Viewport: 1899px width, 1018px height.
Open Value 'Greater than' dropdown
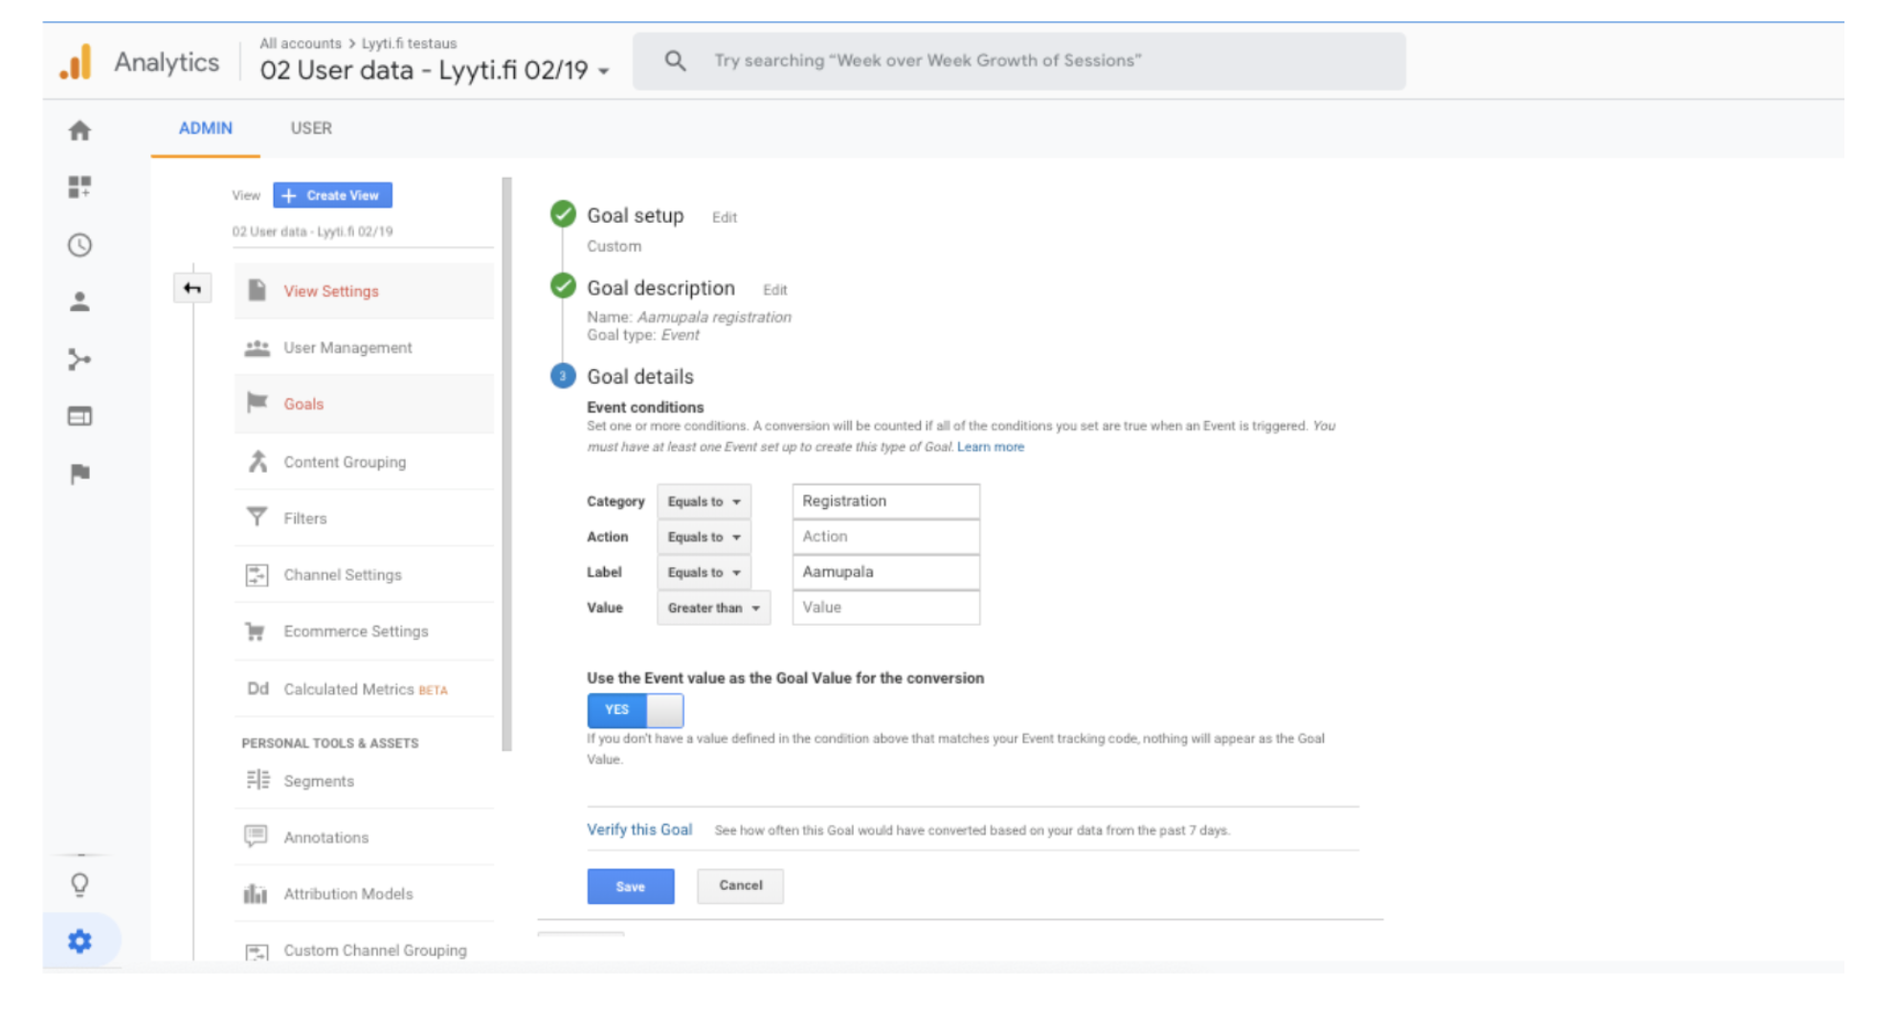713,608
